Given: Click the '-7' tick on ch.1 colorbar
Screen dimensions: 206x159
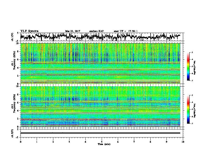Looking at the screenshot, I should pyautogui.click(x=192, y=81).
